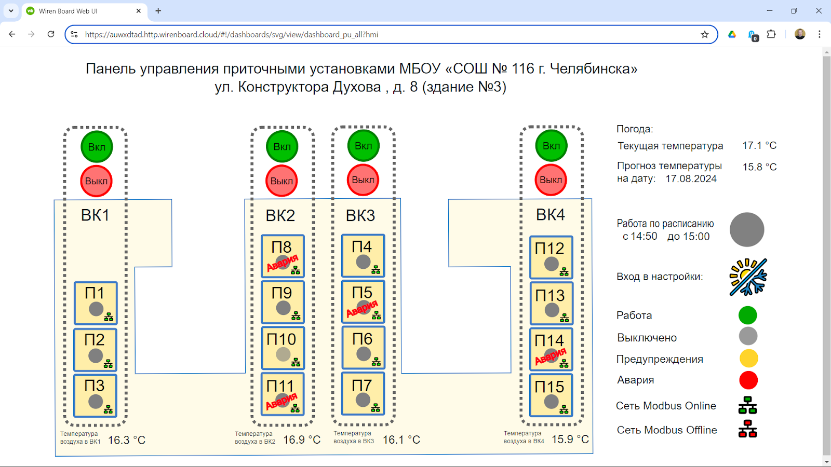Open the Chrome profile avatar

pos(800,34)
